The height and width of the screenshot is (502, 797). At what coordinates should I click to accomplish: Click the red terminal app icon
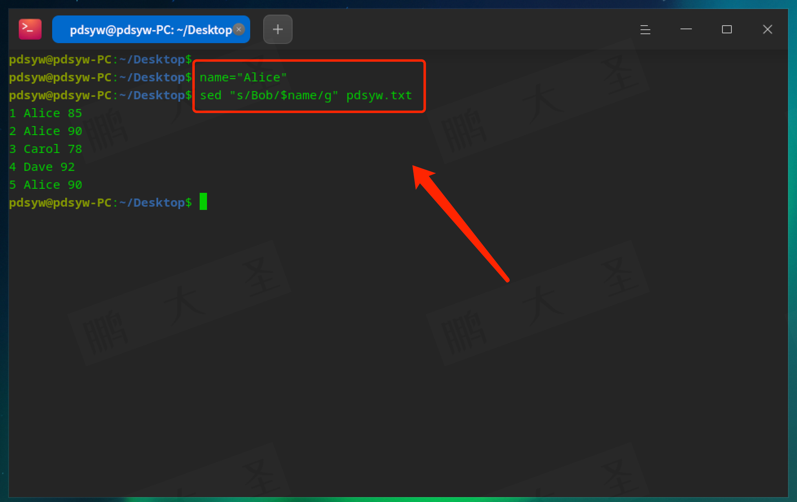point(30,29)
